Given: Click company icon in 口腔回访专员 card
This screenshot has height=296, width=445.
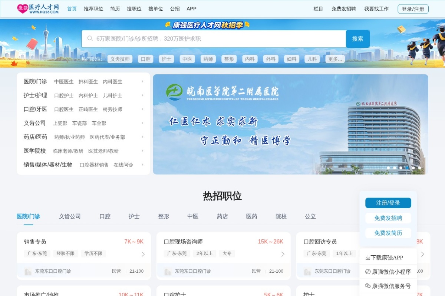Looking at the screenshot, I should 307,272.
